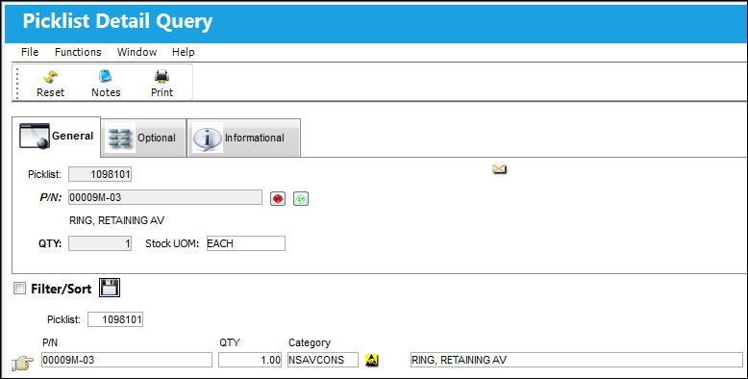Screen dimensions: 748x379
Task: Click the Picklist field below Filter/Sort
Action: (115, 319)
